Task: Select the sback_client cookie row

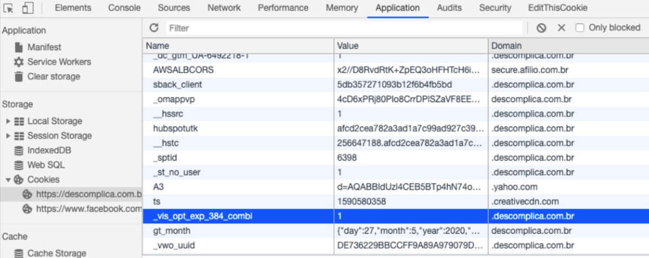Action: click(x=396, y=85)
